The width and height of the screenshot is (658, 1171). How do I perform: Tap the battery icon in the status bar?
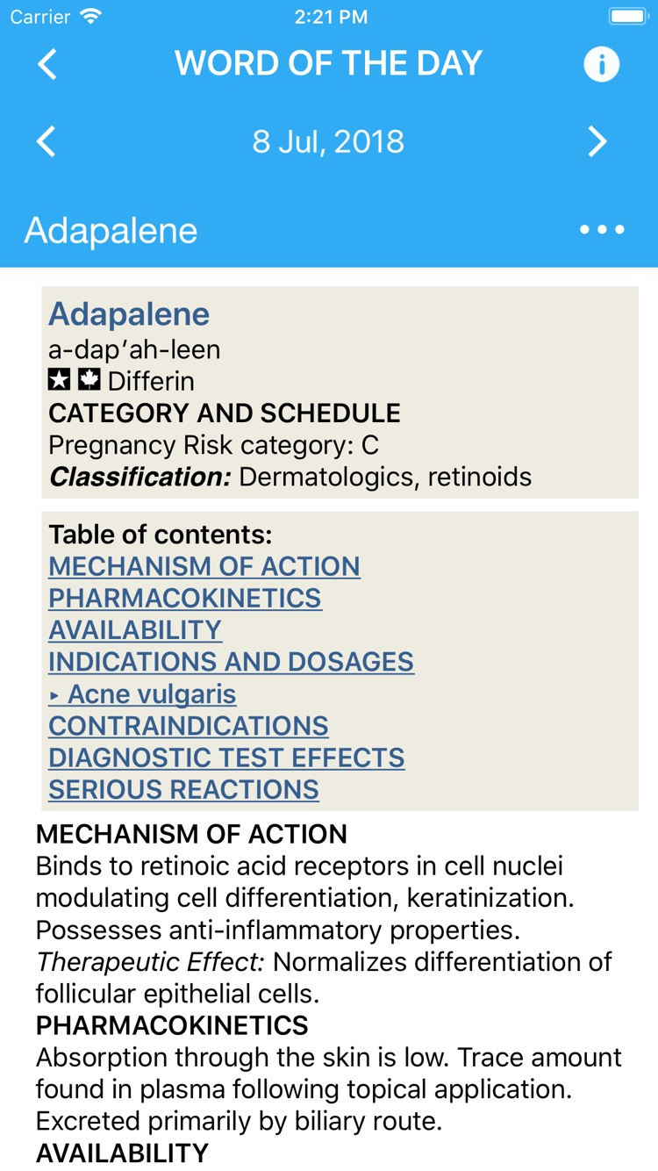click(628, 14)
